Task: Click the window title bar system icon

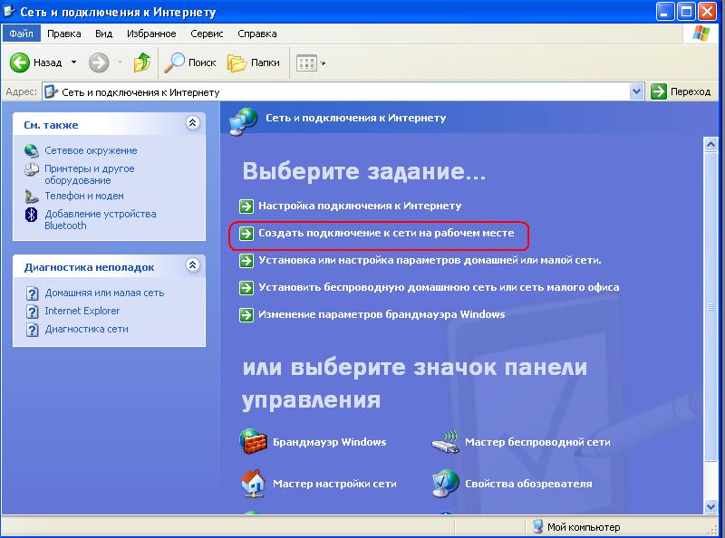Action: (x=9, y=12)
